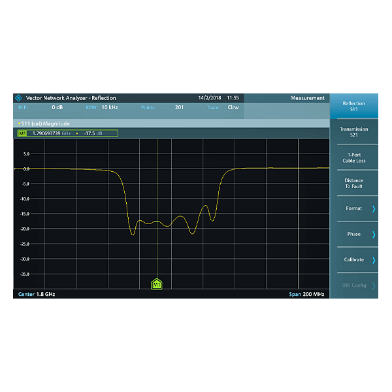Expand the Format submenu
The width and height of the screenshot is (392, 392).
[x=353, y=208]
